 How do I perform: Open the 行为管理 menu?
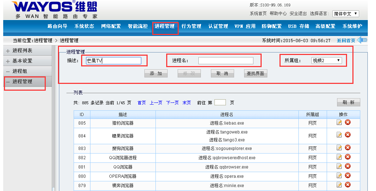[191, 26]
